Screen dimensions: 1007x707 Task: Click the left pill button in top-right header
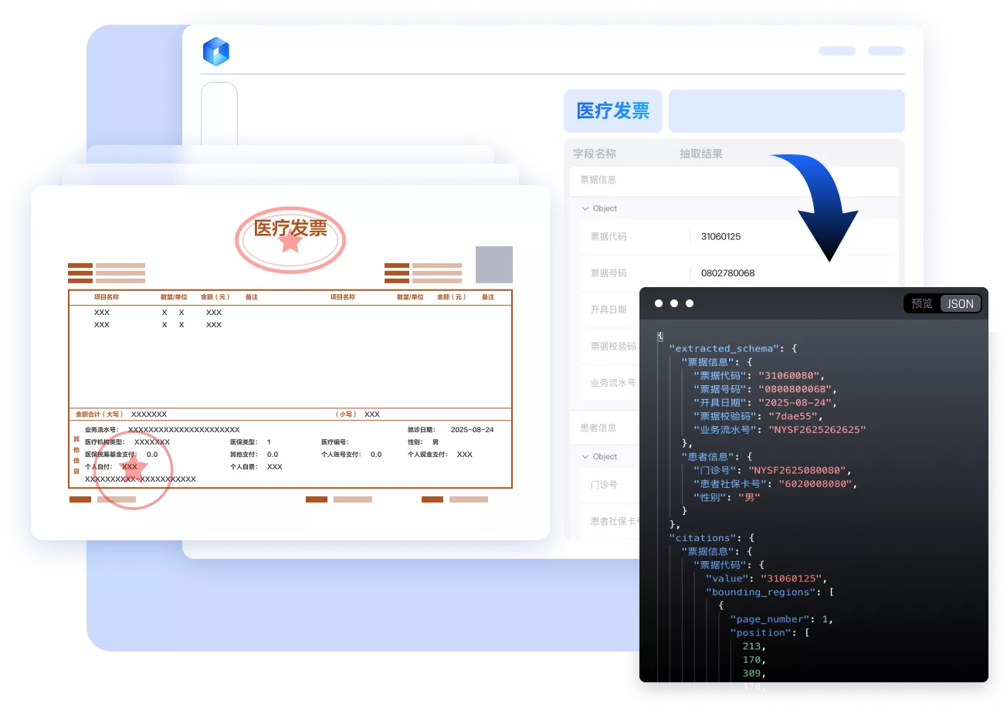[x=837, y=51]
